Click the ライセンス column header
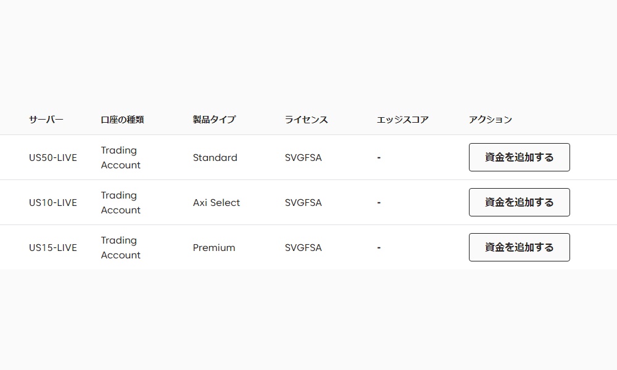 306,120
